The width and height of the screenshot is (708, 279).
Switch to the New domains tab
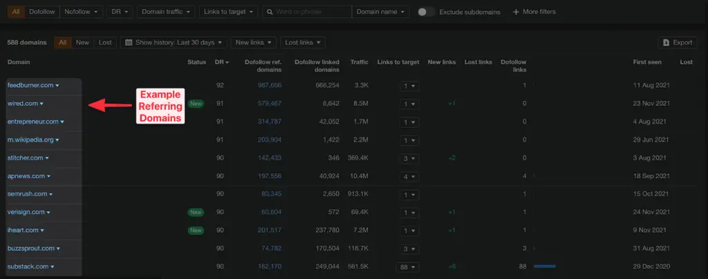click(83, 42)
